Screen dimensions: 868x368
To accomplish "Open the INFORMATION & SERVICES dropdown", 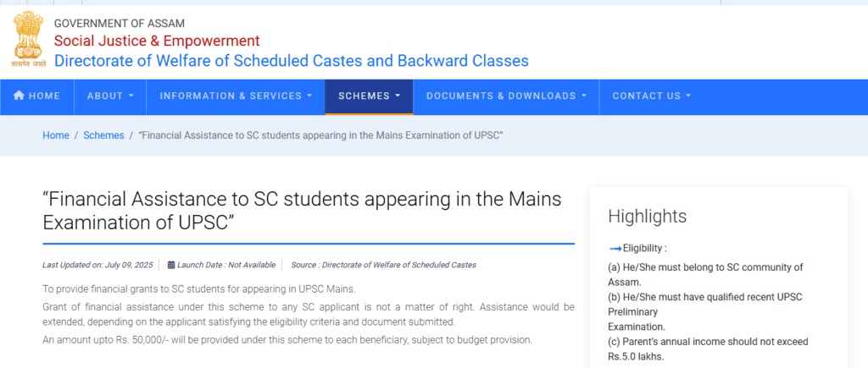I will (x=236, y=96).
